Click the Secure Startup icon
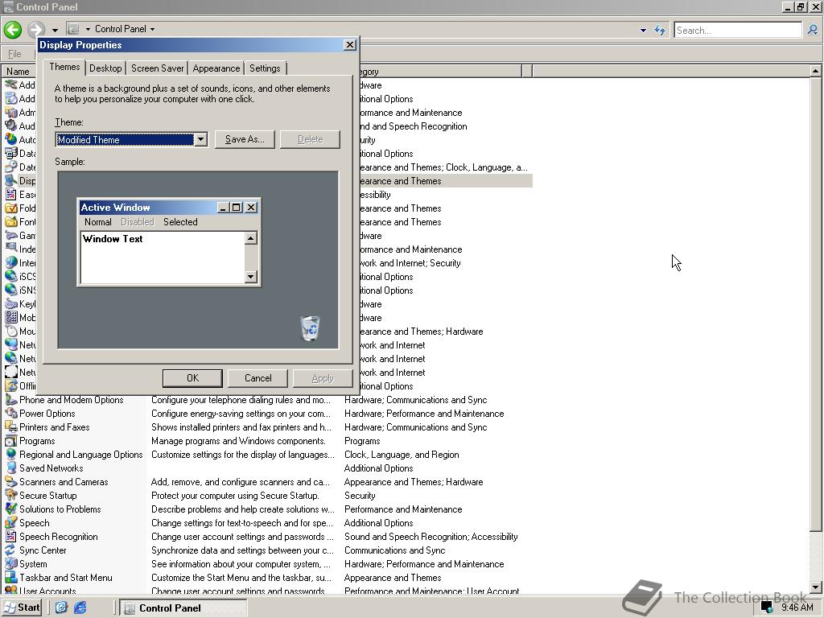The height and width of the screenshot is (618, 824). pos(10,496)
